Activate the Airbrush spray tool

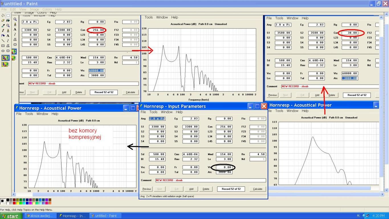point(3,36)
